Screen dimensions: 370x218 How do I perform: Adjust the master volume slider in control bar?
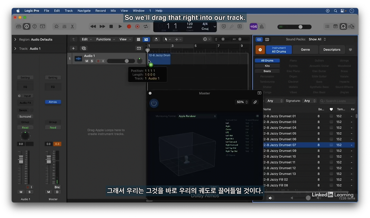point(294,27)
